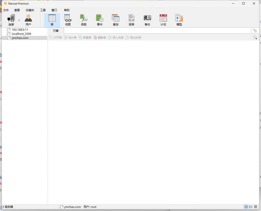Open the 模型 (Model) toolbar icon
Viewport: 261px width, 211px height.
click(179, 19)
